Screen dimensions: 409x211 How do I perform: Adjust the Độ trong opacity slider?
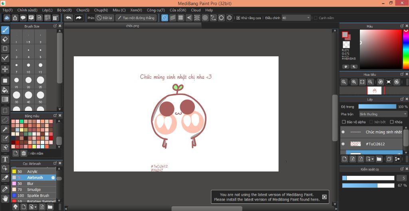[x=377, y=106]
